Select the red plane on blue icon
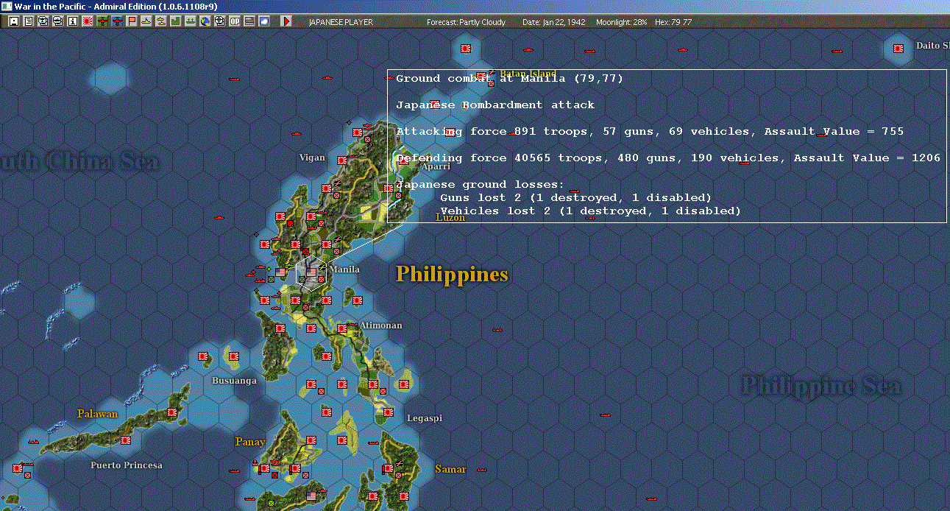 point(117,21)
